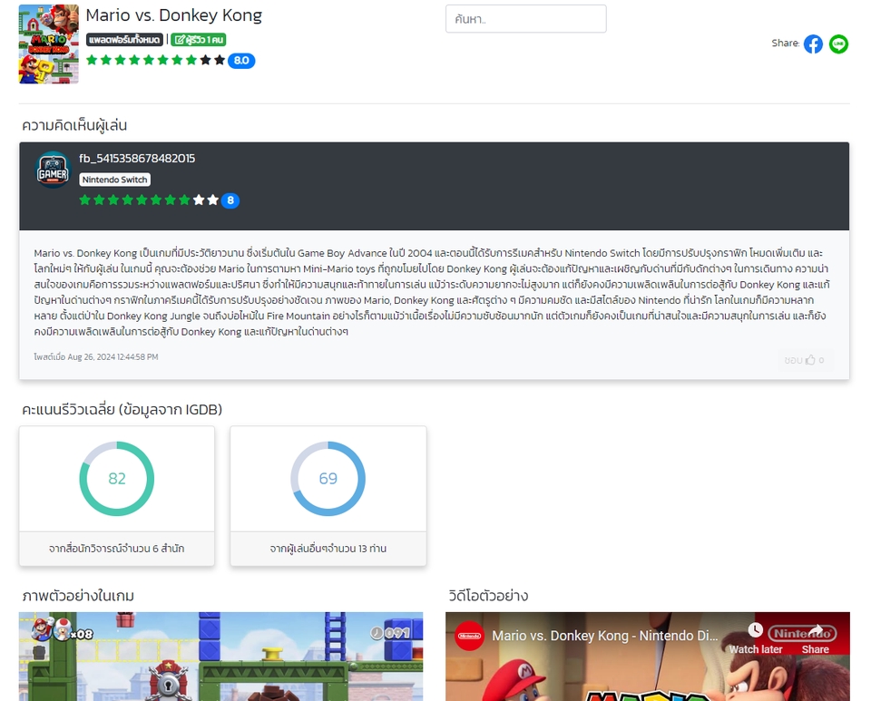871x701 pixels.
Task: Click the แพลตฟอร์มทั้งหมด platform badge
Action: coord(125,39)
